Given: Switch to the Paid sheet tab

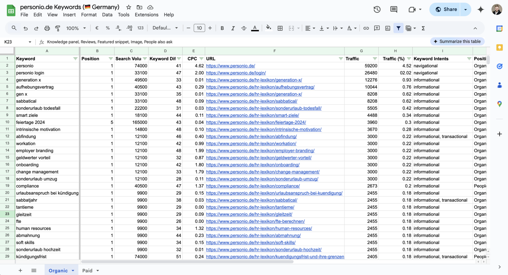Looking at the screenshot, I should pyautogui.click(x=87, y=270).
